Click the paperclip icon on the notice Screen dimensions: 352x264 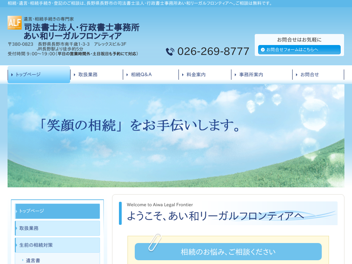point(154,242)
